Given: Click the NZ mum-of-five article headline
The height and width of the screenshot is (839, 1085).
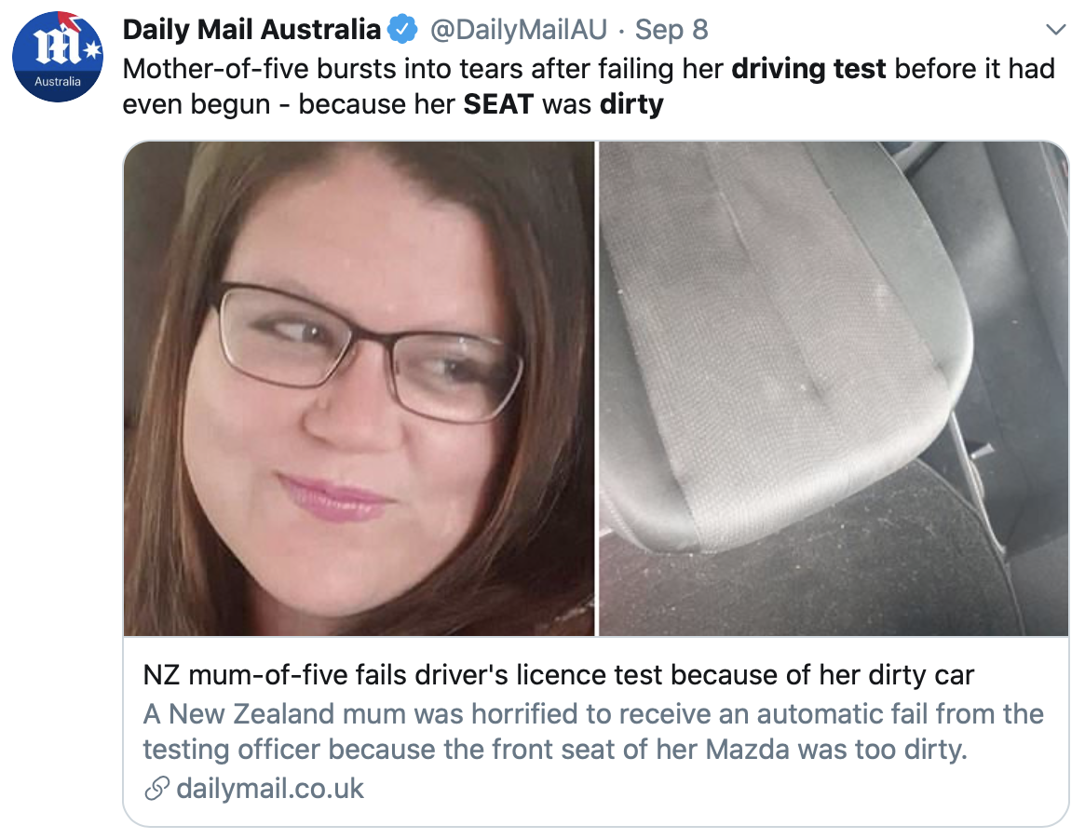Looking at the screenshot, I should (559, 674).
